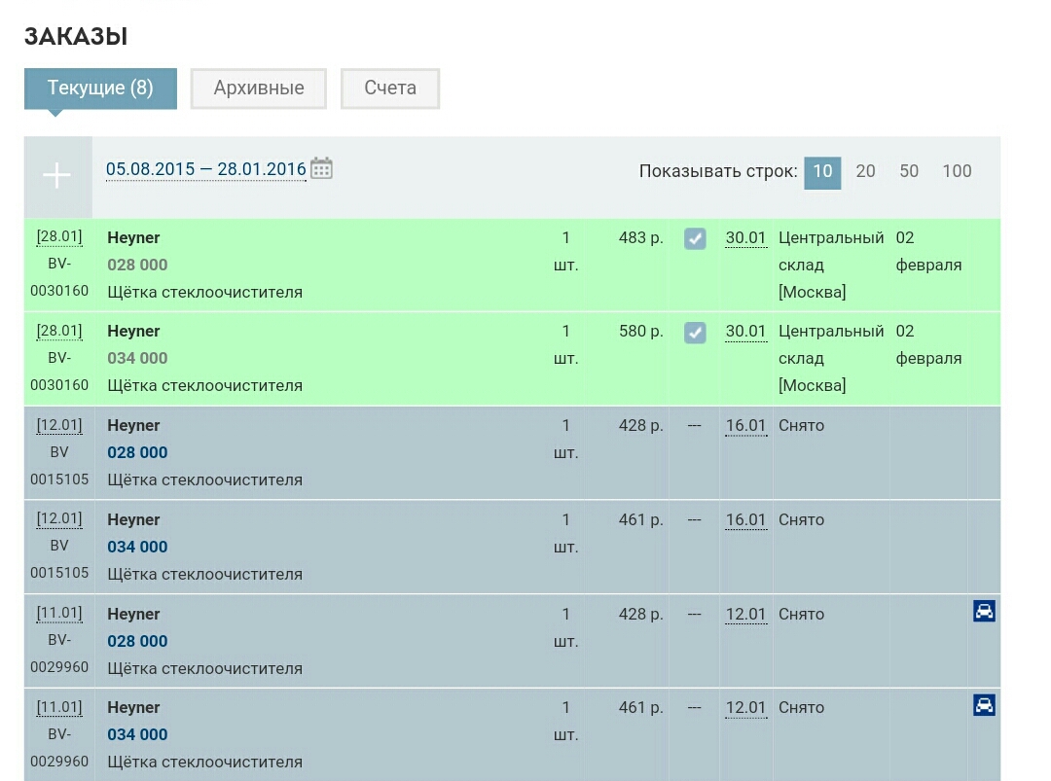The width and height of the screenshot is (1051, 781).
Task: Click 16.01 date in the 461 р. row
Action: [745, 520]
